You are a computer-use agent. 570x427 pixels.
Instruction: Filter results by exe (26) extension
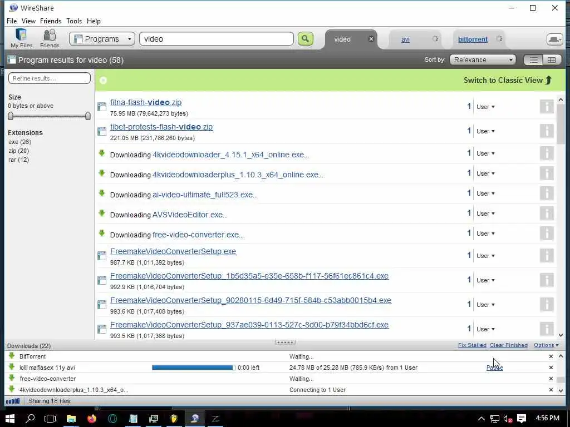tap(19, 142)
